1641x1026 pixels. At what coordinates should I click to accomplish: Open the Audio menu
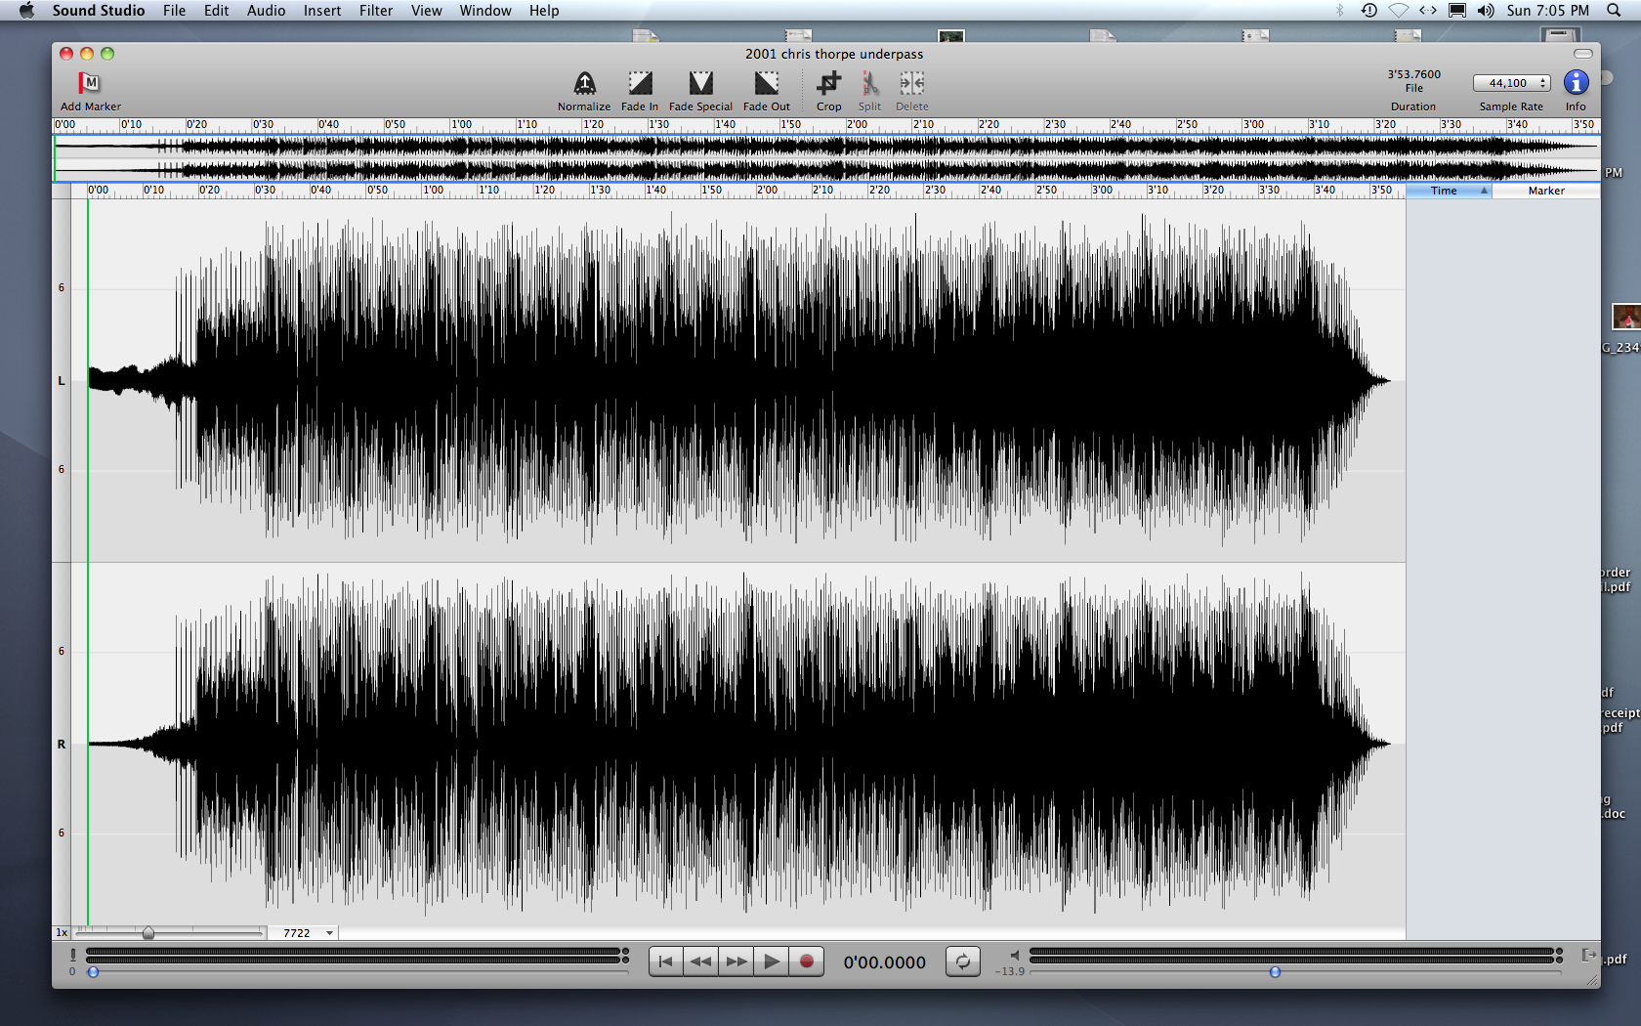click(266, 11)
